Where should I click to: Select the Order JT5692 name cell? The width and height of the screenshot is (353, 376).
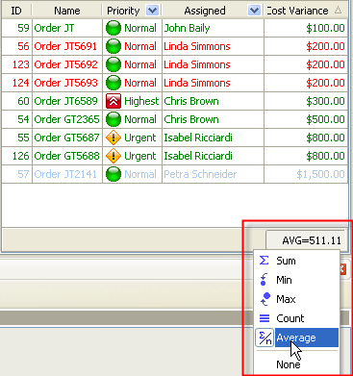coord(67,64)
